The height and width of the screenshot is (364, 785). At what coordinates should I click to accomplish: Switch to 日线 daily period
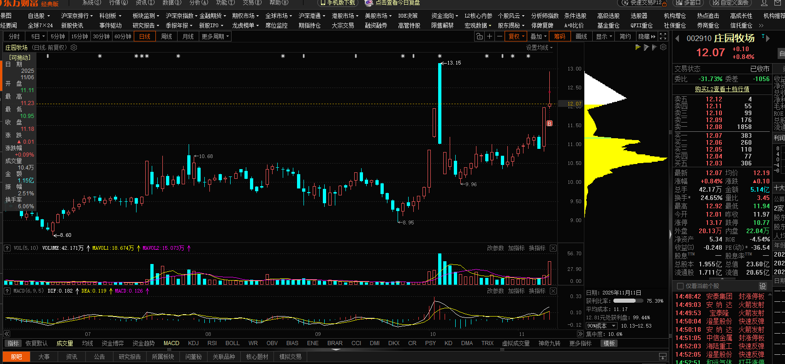coord(145,36)
